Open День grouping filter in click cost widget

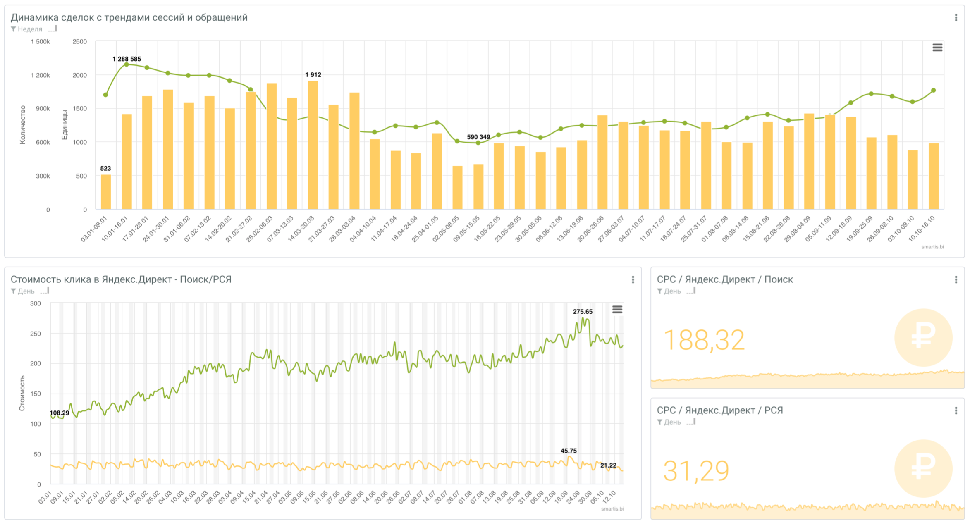26,291
